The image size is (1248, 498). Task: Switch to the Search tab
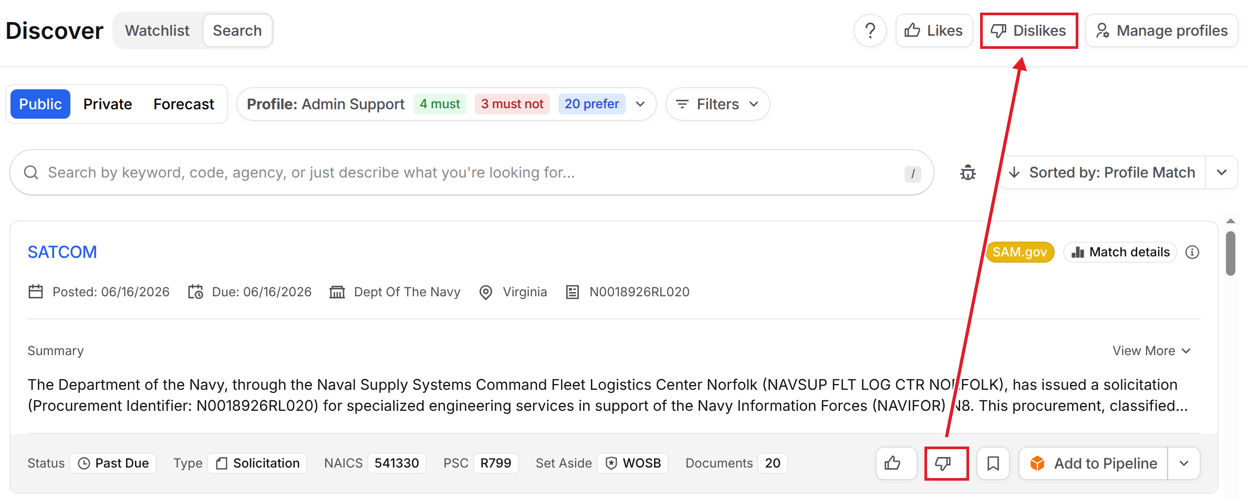pos(237,30)
